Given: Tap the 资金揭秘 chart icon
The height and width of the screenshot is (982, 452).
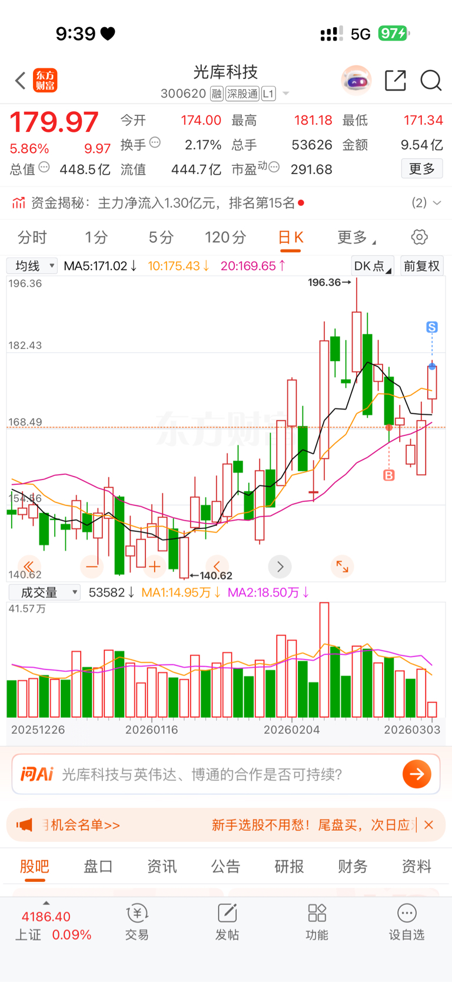Looking at the screenshot, I should (x=19, y=203).
